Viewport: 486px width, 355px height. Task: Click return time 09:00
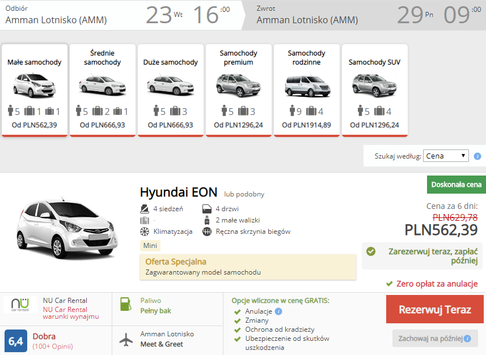462,15
